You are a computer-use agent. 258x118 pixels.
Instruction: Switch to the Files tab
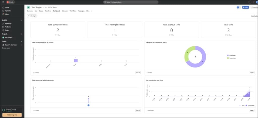coord(88,11)
